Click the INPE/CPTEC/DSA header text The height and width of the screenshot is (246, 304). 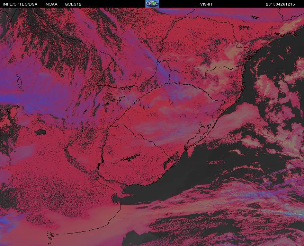pyautogui.click(x=20, y=4)
